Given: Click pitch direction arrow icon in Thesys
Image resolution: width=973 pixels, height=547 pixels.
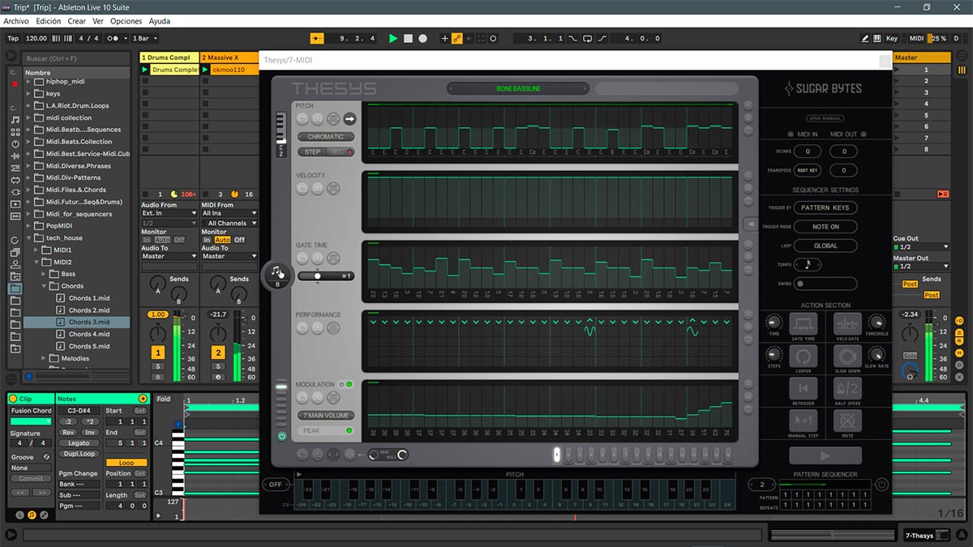Looking at the screenshot, I should point(349,119).
